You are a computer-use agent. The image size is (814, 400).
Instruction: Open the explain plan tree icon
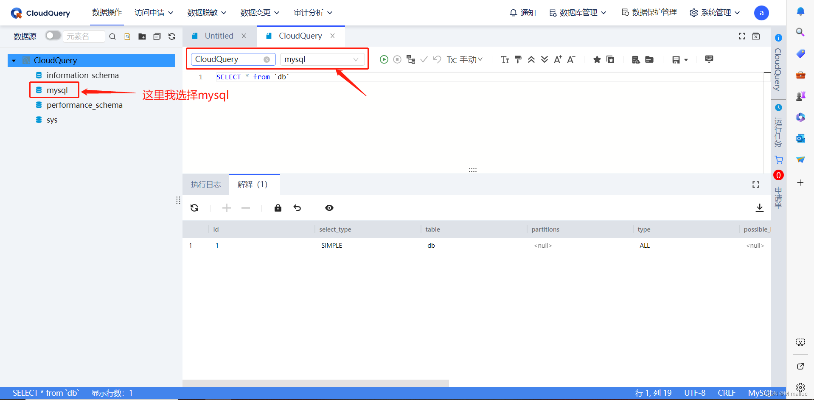[411, 59]
